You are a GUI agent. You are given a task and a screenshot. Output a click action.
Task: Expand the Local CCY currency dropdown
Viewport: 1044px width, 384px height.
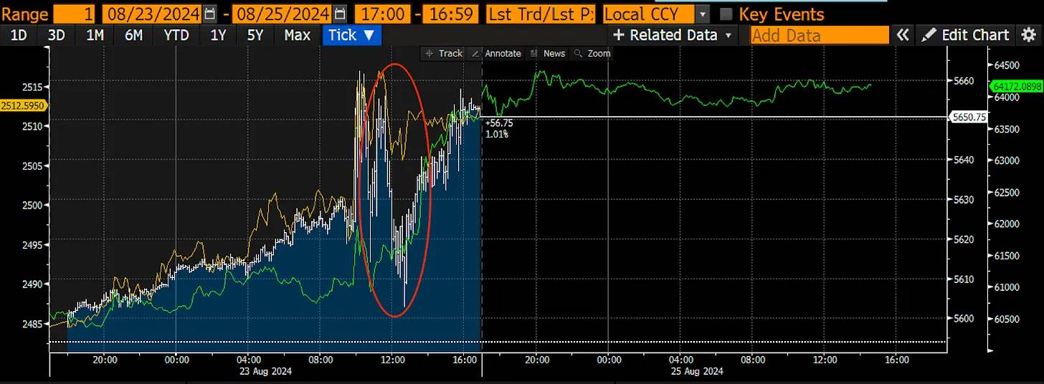pos(703,14)
